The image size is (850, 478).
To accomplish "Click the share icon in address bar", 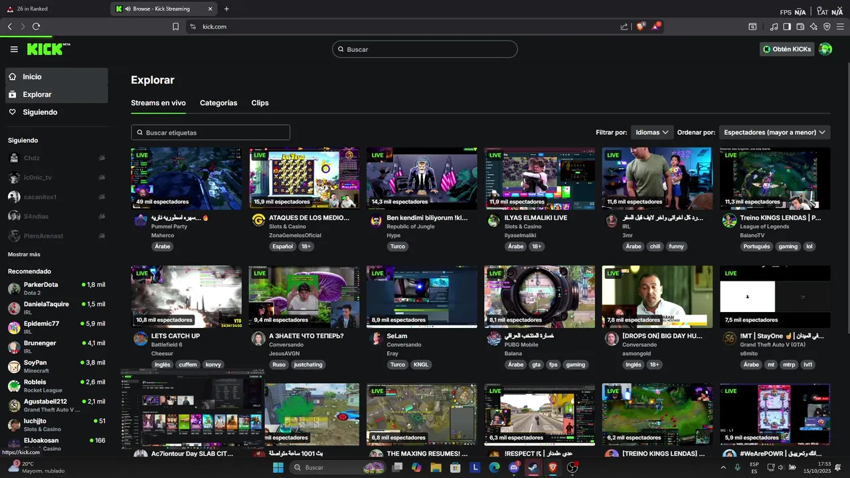I will click(624, 27).
